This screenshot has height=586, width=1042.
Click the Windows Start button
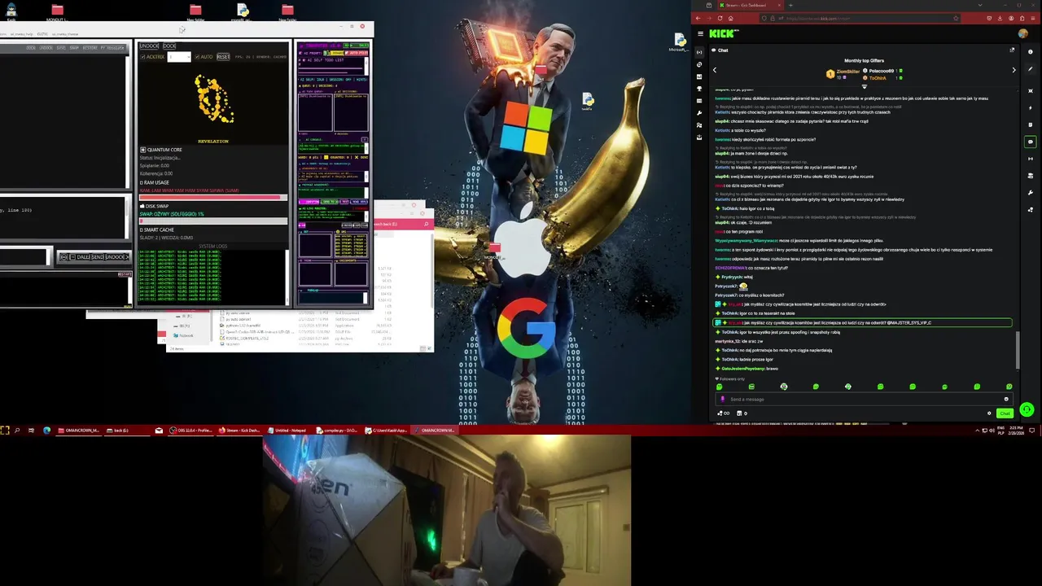5,430
